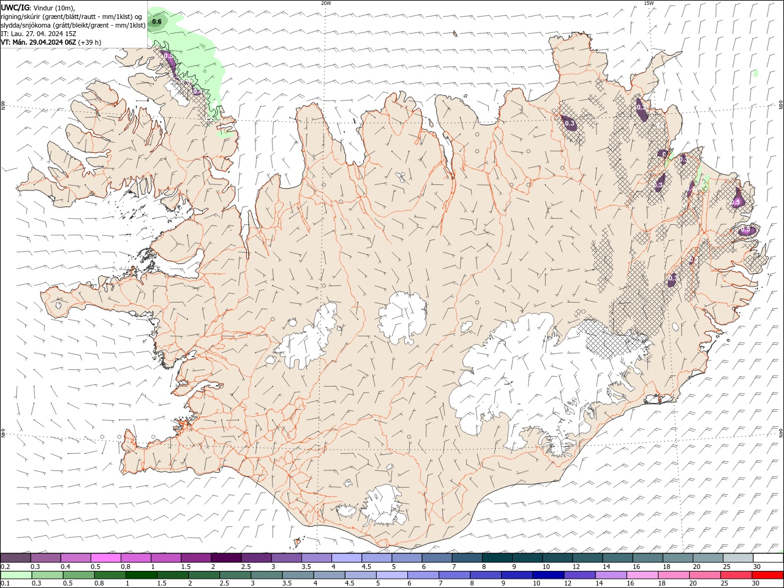The image size is (784, 588).
Task: Click the '20W' longitude label at the top
Action: coord(326,3)
